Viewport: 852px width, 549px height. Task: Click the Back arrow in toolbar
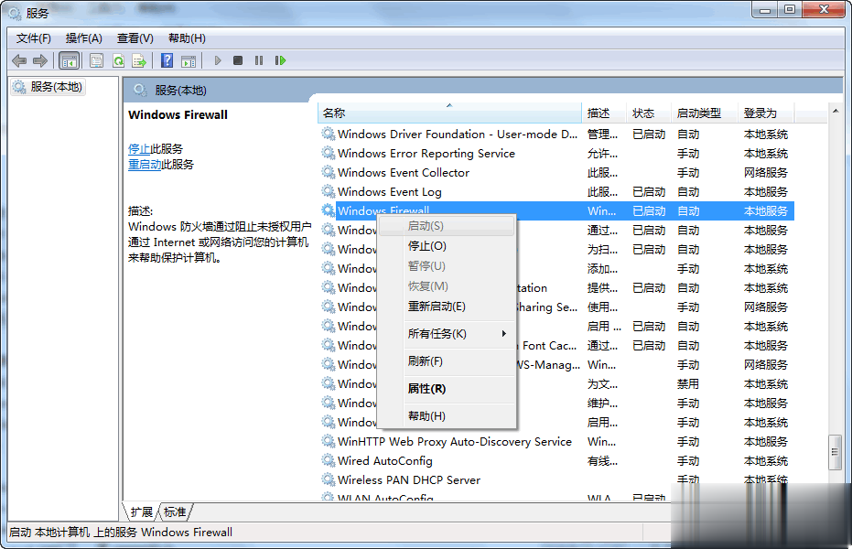(x=19, y=60)
